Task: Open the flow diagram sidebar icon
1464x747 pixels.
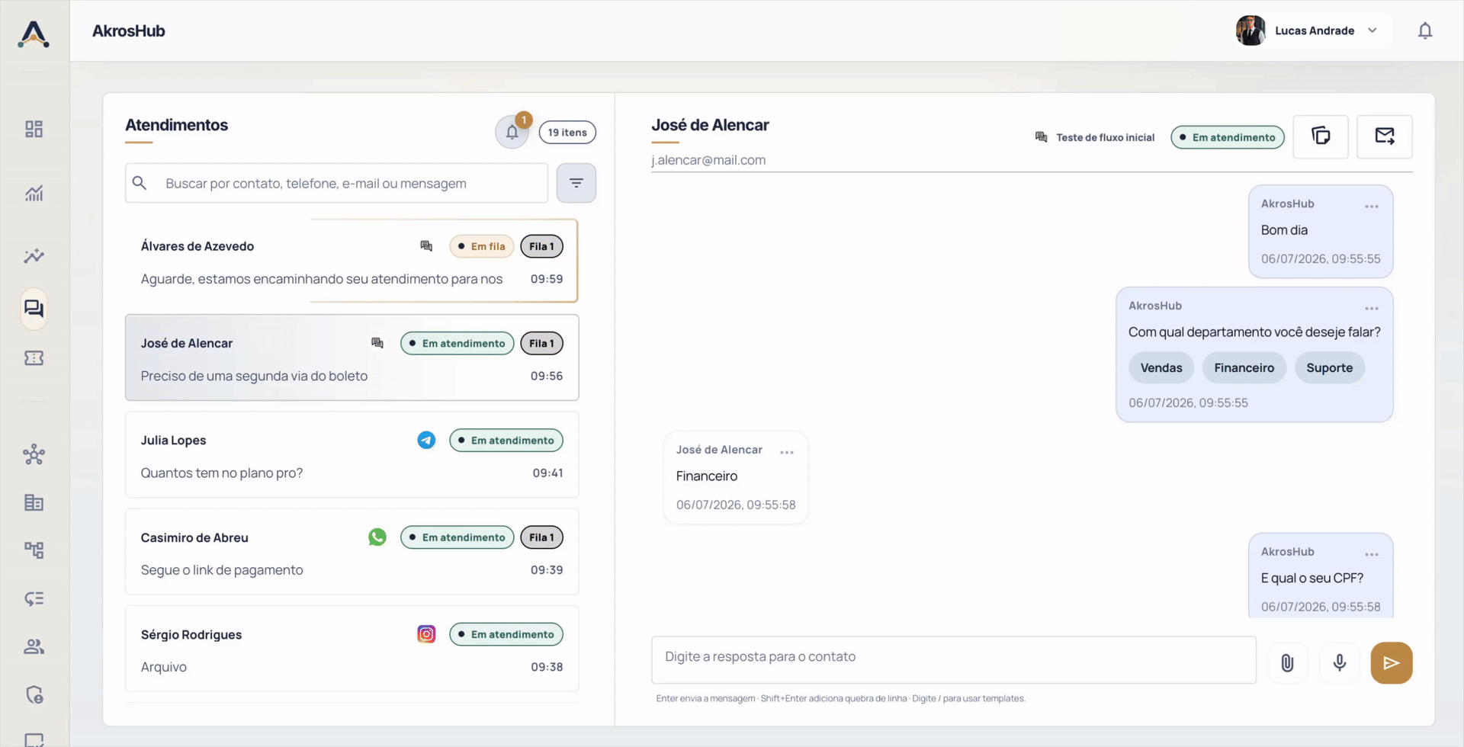Action: click(x=34, y=550)
